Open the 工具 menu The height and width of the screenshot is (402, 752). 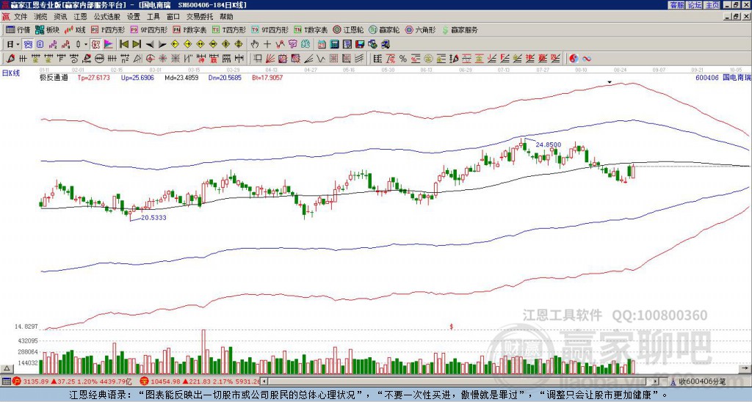pos(153,17)
